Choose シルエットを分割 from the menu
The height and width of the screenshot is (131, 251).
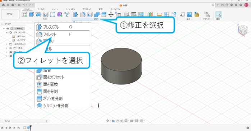point(63,105)
